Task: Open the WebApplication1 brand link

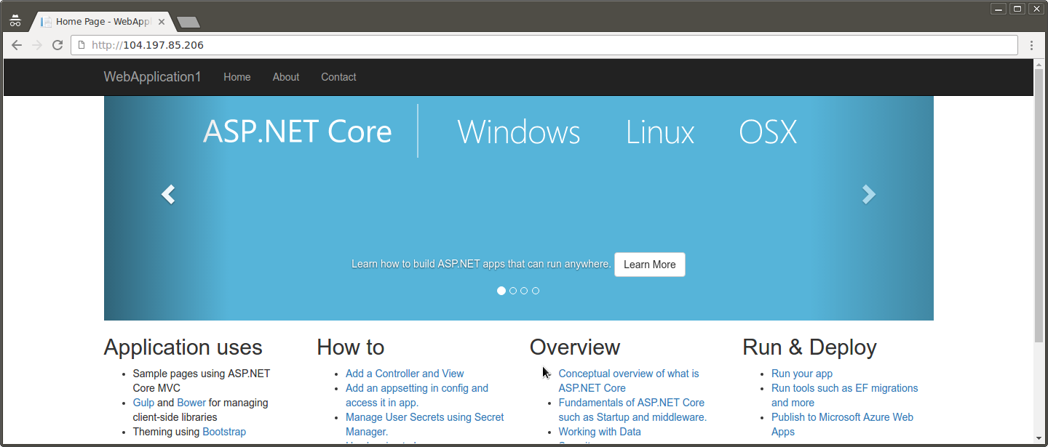Action: pos(152,77)
